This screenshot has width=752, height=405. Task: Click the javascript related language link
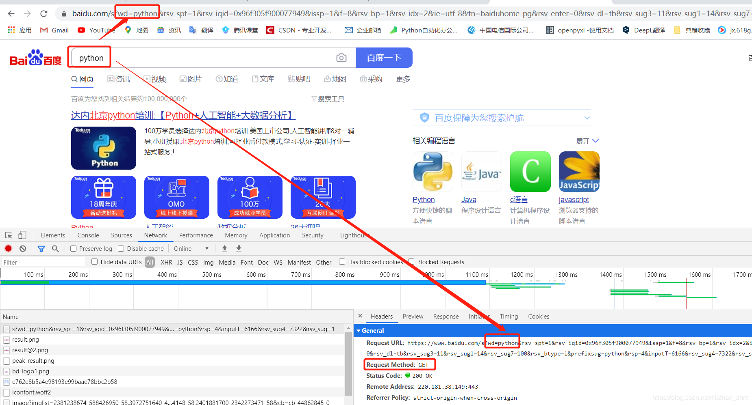click(x=574, y=200)
